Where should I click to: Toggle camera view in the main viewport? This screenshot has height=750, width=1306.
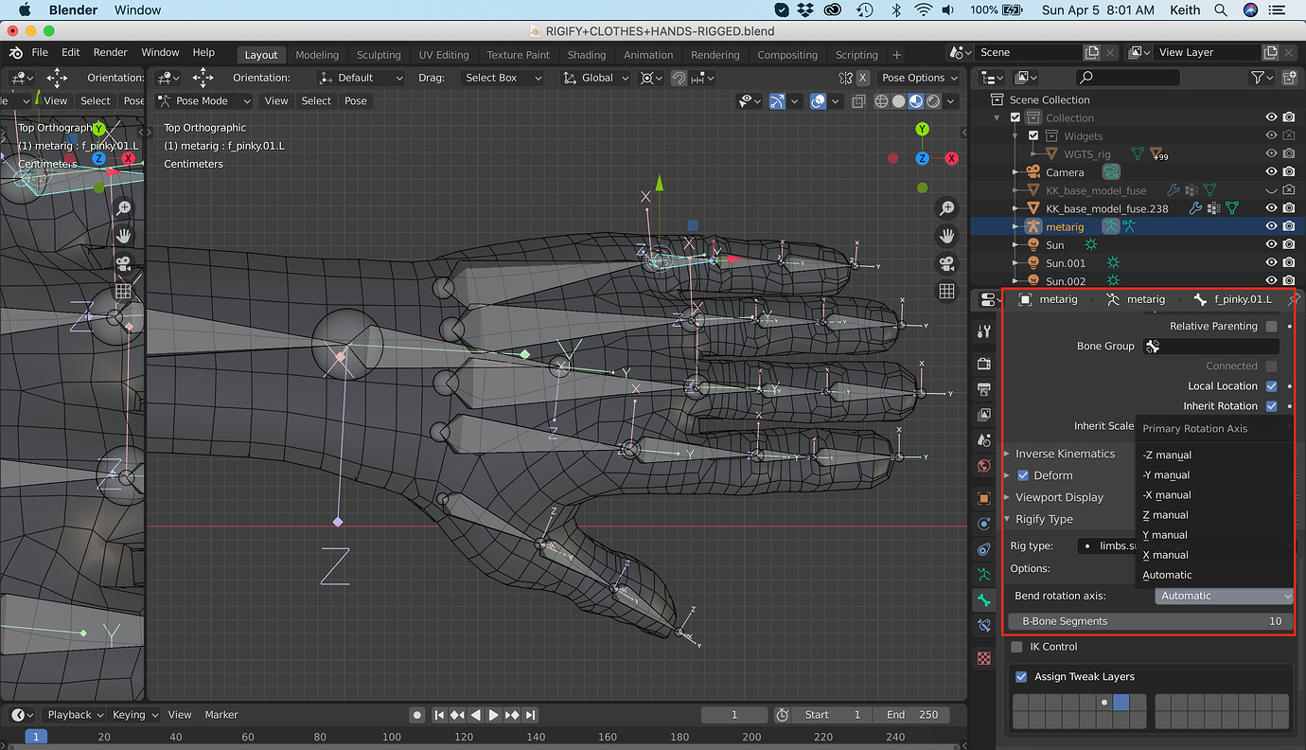[x=946, y=263]
